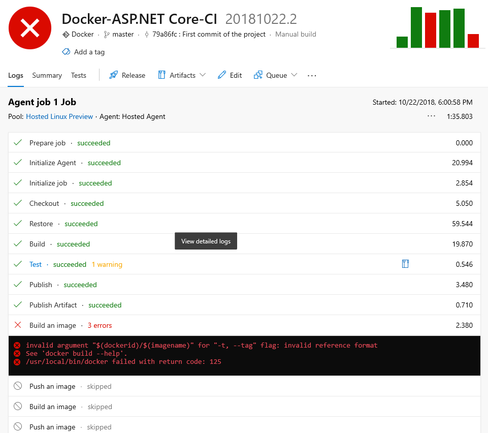
Task: Click the green check for Publish Artifact
Action: coord(18,304)
